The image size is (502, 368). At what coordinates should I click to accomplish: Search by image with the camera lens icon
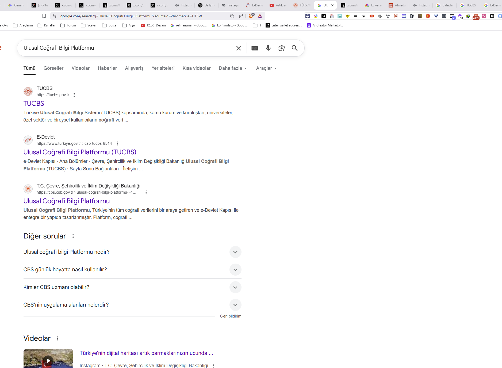pos(281,48)
